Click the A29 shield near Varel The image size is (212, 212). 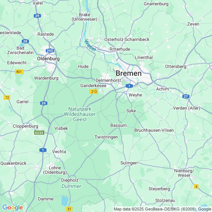coord(37,16)
